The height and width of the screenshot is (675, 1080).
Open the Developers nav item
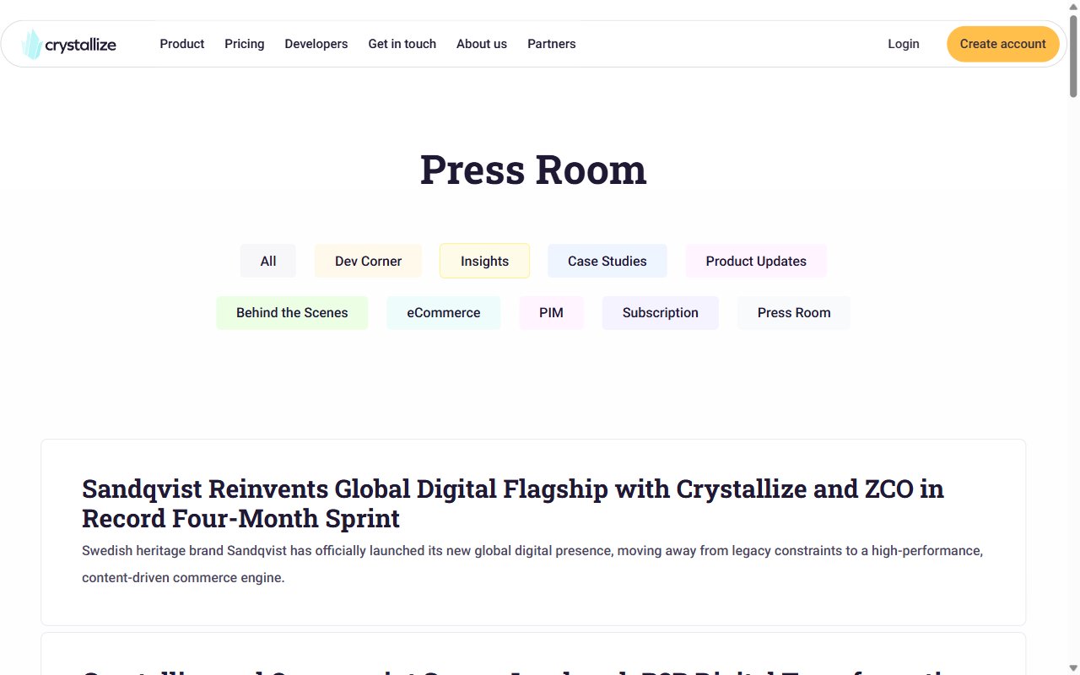(x=316, y=44)
